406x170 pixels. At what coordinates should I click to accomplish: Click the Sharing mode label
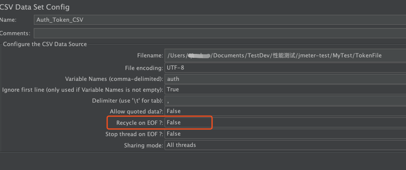click(144, 145)
